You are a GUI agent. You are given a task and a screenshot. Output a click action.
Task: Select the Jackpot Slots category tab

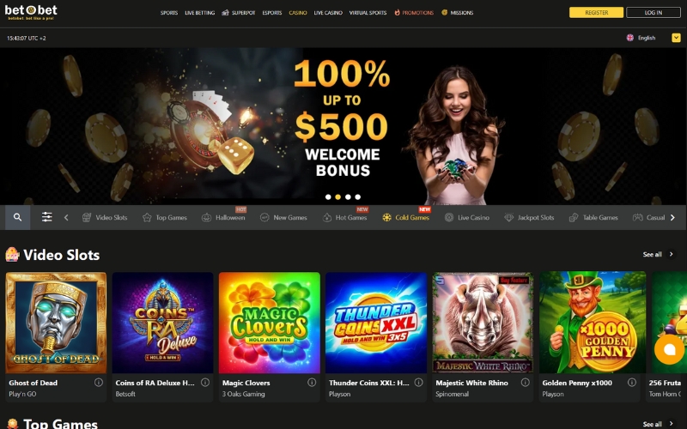529,218
